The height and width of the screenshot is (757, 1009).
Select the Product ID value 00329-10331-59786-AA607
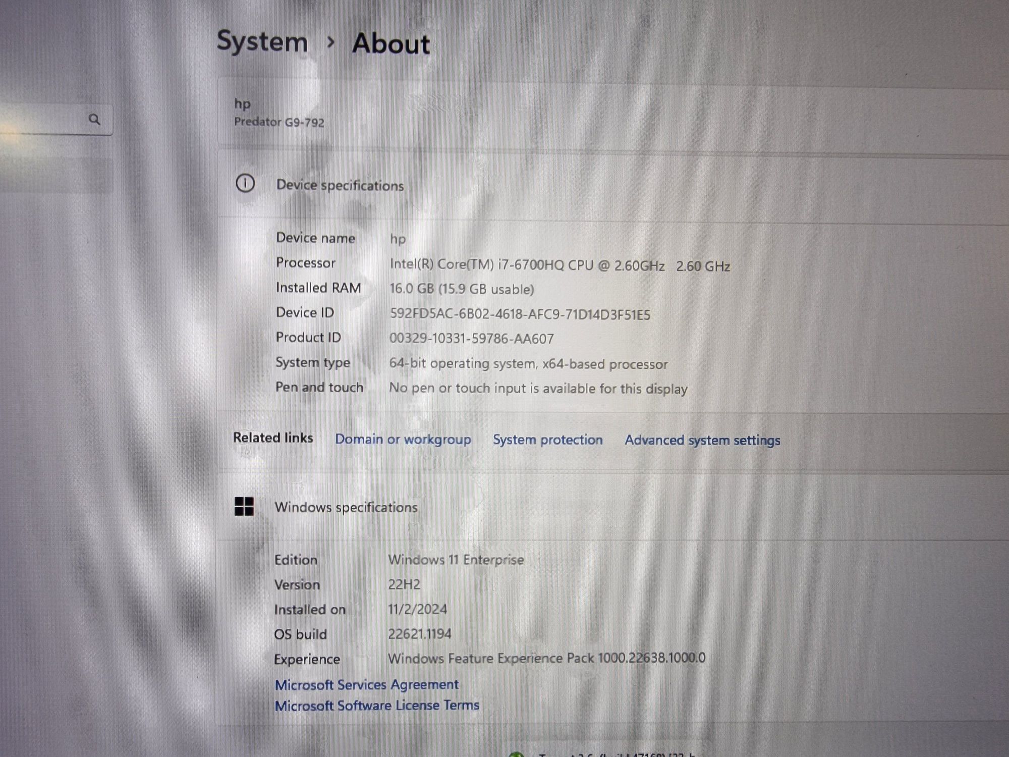coord(472,338)
